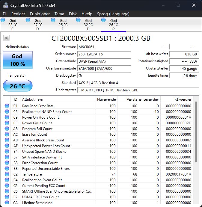Minimize the CrystalDiskInfo window
202x207 pixels.
coord(163,5)
